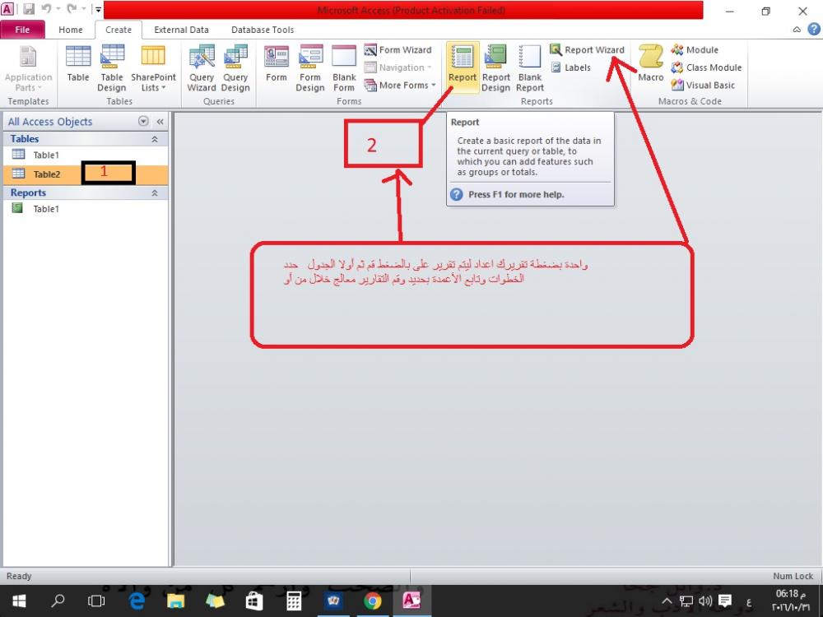Create a Blank Report
823x617 pixels.
(x=529, y=69)
